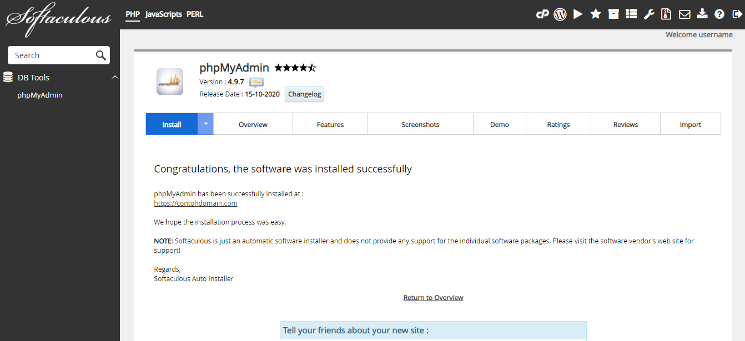
Task: Click the WordPress icon in the top bar
Action: point(560,14)
